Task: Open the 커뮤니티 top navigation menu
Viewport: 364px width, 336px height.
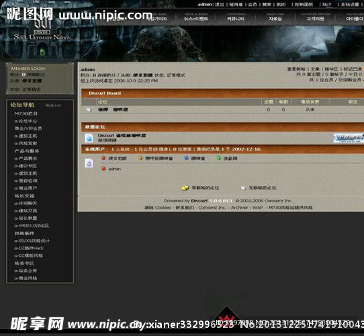Action: [236, 18]
